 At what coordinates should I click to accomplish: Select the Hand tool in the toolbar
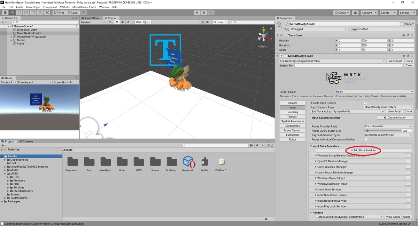coord(5,13)
